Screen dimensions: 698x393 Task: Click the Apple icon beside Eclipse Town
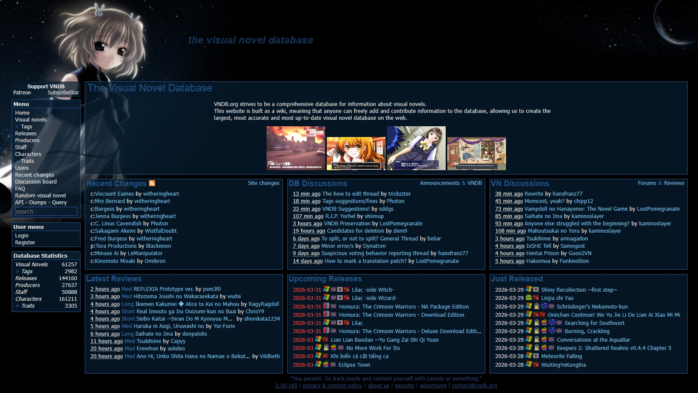tap(326, 365)
